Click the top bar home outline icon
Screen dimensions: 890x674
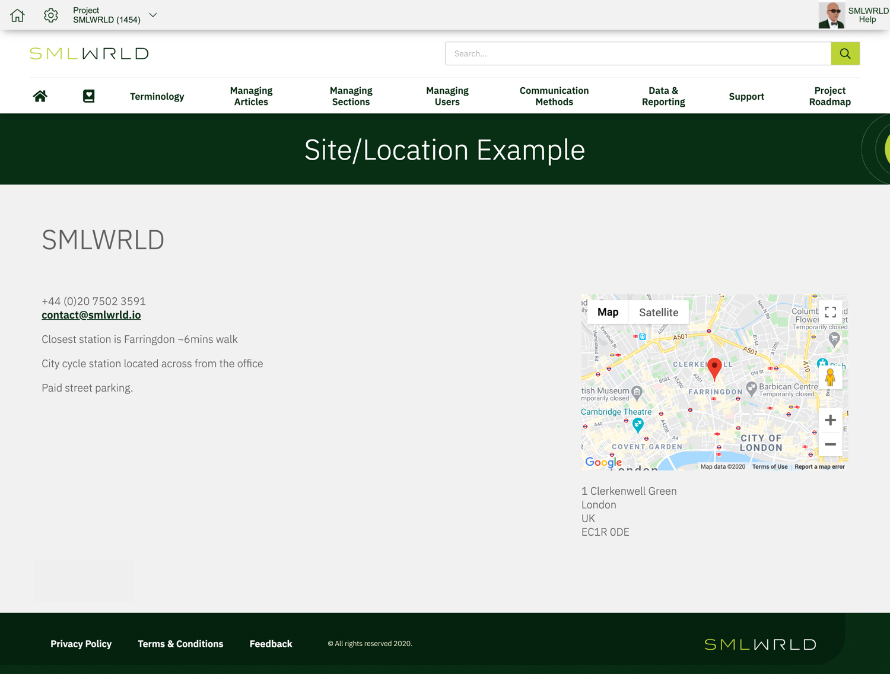17,15
